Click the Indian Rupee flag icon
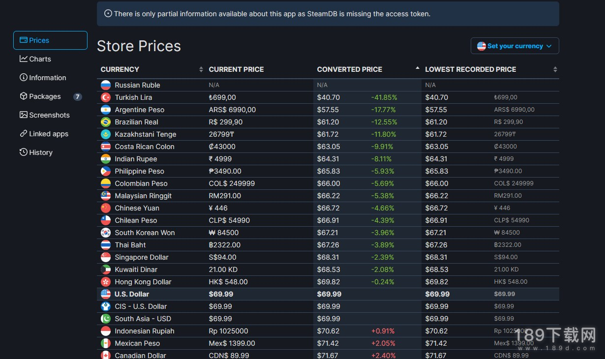The height and width of the screenshot is (359, 605). (x=106, y=159)
